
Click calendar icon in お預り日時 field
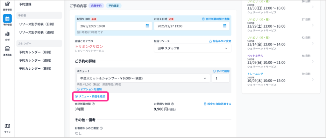(x=147, y=26)
